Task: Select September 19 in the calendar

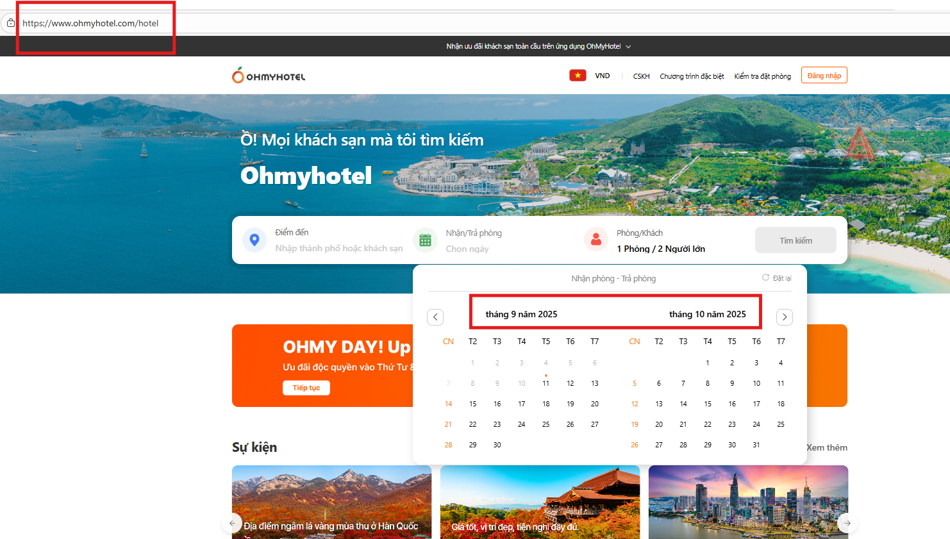Action: point(571,404)
